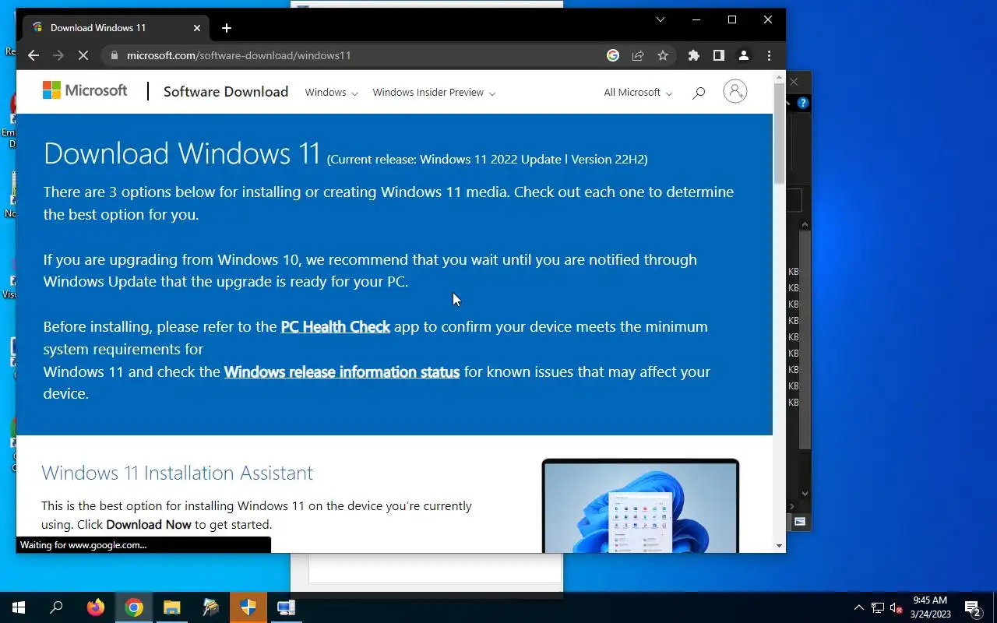Close the Download Windows 11 tab
The width and height of the screenshot is (997, 623).
pos(197,28)
